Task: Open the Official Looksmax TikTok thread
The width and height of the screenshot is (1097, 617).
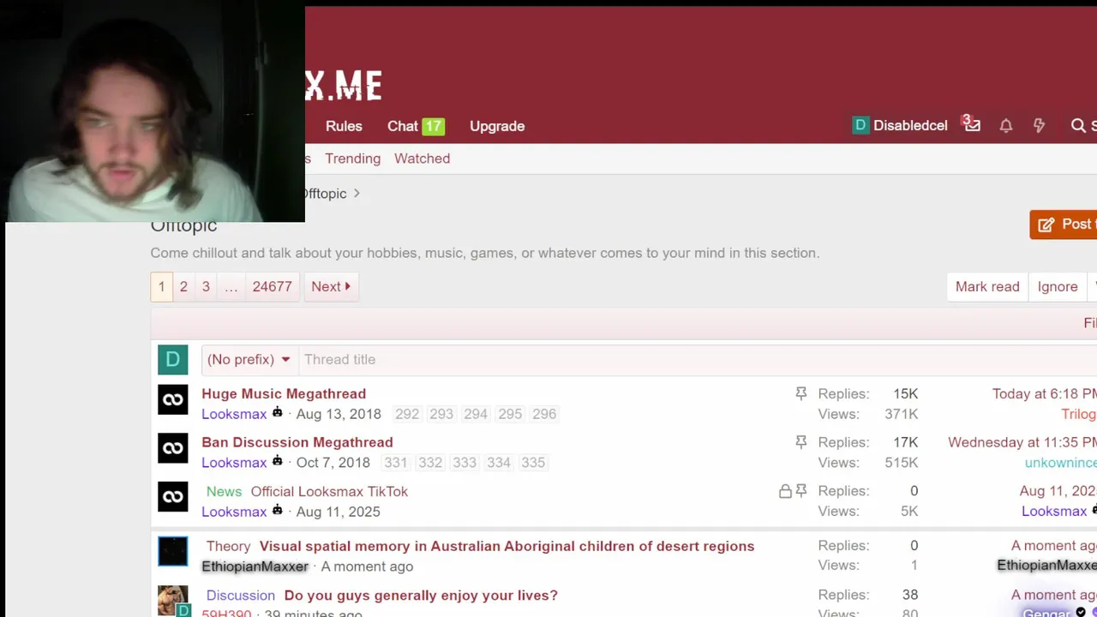Action: coord(329,491)
